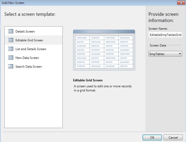Dismiss dialog with the Cancel button

point(173,137)
